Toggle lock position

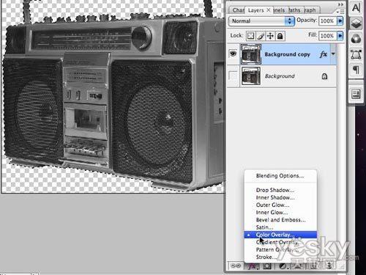[x=270, y=36]
